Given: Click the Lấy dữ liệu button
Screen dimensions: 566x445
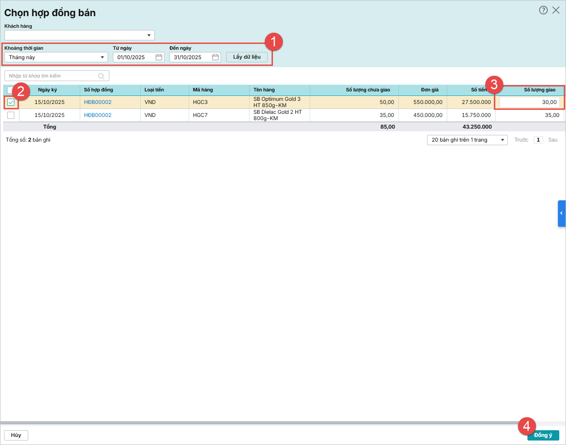Looking at the screenshot, I should pos(246,57).
